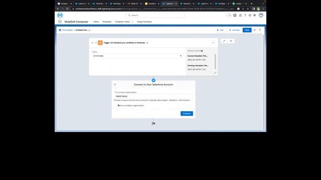The width and height of the screenshot is (321, 180).
Task: Open Salesforce help question icon in header
Action: 245,15
